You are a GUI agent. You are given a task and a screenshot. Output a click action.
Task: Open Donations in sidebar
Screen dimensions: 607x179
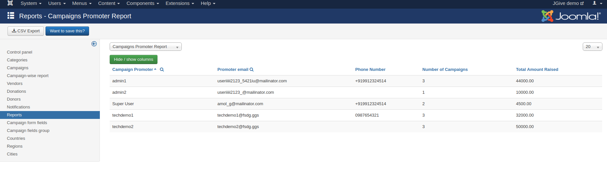(x=16, y=91)
